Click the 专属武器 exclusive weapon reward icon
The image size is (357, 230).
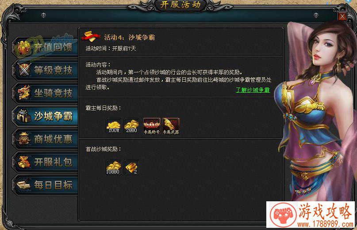click(x=171, y=126)
